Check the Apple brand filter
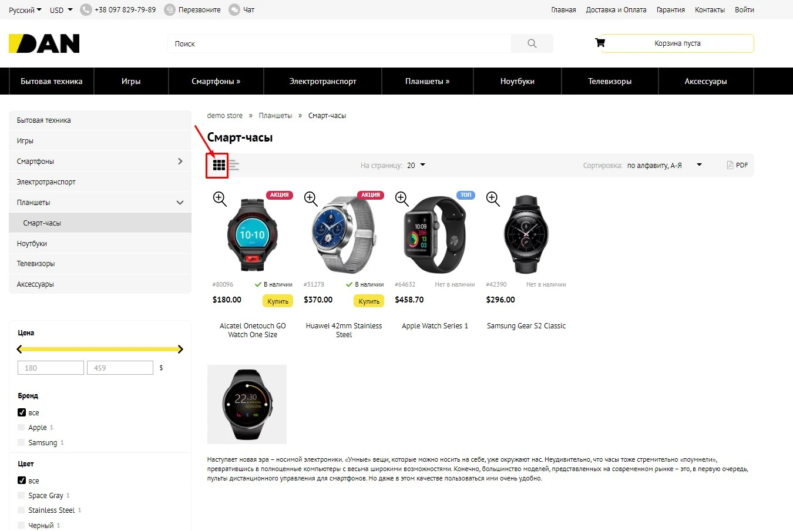 point(22,428)
